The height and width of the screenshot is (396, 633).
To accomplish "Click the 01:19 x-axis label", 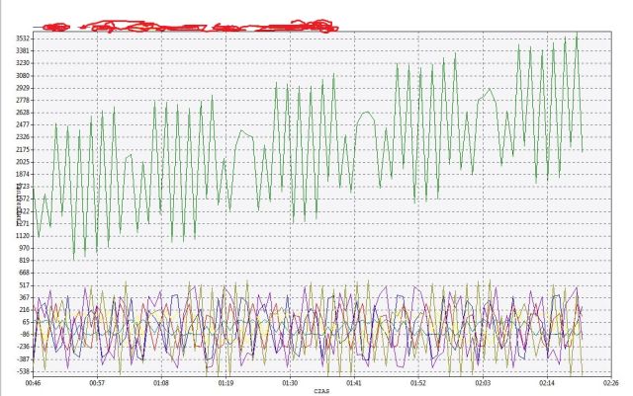I will 226,382.
